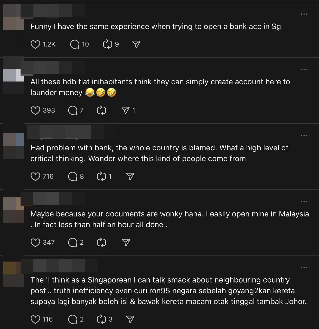The width and height of the screenshot is (319, 329).
Task: Like the comment about opening bank acc in Sg
Action: [x=35, y=44]
